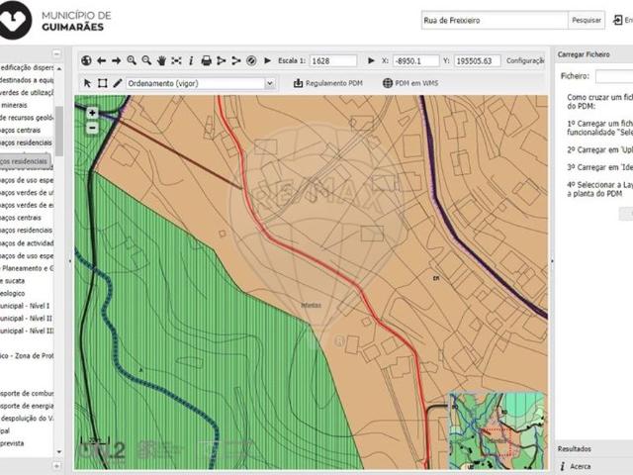633x475 pixels.
Task: Activate the pan hand tool
Action: tap(161, 60)
